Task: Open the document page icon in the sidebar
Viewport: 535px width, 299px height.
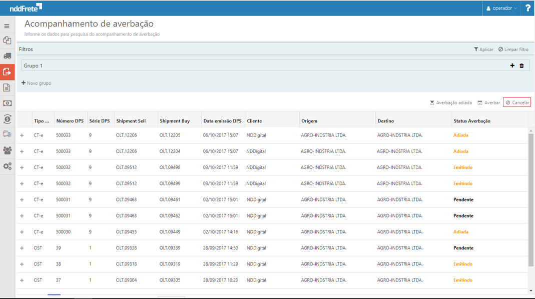Action: click(x=7, y=87)
